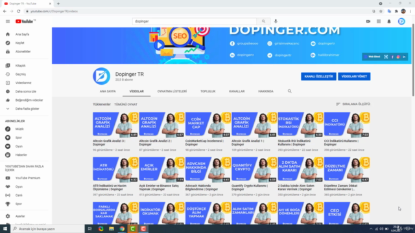The width and height of the screenshot is (415, 233).
Task: Open Kanallar tab
Action: pos(237,91)
